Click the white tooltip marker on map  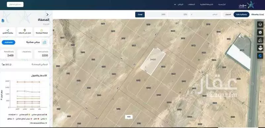tap(129, 117)
